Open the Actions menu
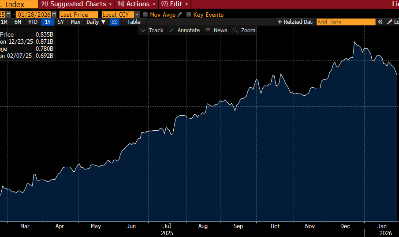The height and width of the screenshot is (237, 399). click(136, 4)
